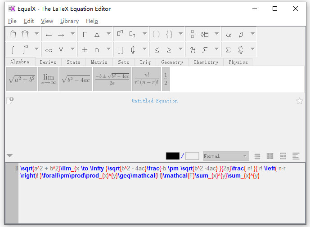Open the Edit menu
The width and height of the screenshot is (310, 227).
click(x=29, y=21)
